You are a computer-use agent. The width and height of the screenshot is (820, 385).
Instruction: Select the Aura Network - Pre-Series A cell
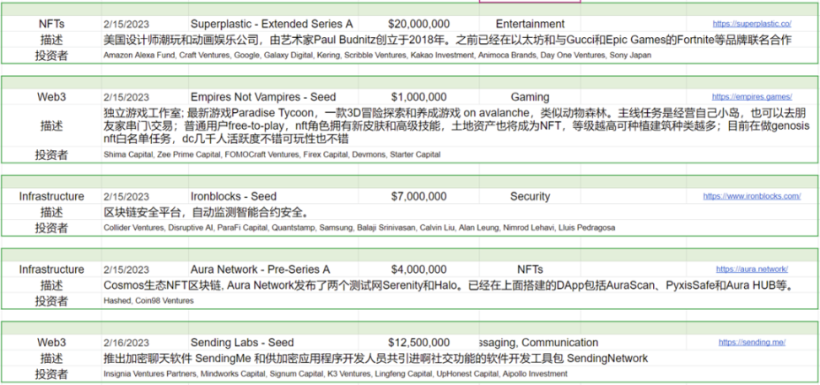coord(260,270)
